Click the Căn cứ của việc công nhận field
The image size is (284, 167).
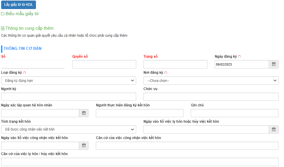(x=187, y=146)
